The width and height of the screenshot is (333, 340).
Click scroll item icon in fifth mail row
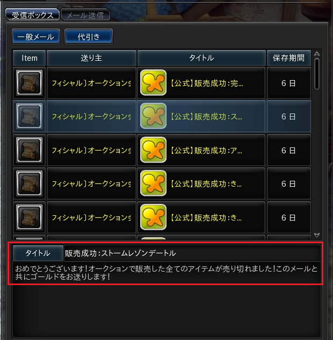(29, 217)
